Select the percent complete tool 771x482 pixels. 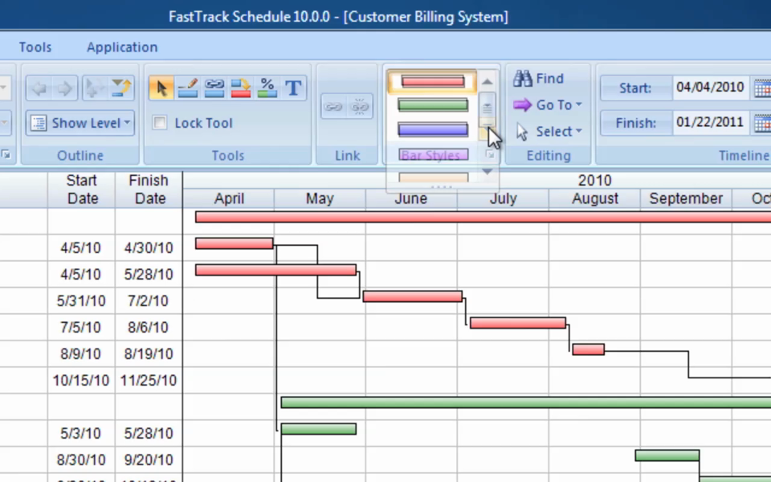pyautogui.click(x=267, y=88)
